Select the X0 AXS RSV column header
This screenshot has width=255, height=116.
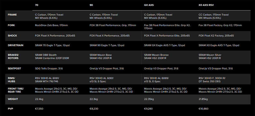pyautogui.click(x=206, y=5)
